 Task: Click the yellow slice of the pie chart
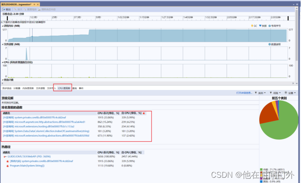[274, 105]
